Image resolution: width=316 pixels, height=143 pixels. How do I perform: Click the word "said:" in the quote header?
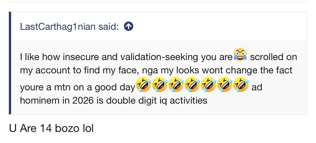108,26
